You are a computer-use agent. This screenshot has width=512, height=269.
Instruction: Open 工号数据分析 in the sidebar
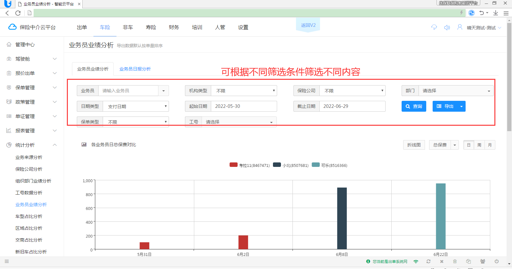coord(29,193)
